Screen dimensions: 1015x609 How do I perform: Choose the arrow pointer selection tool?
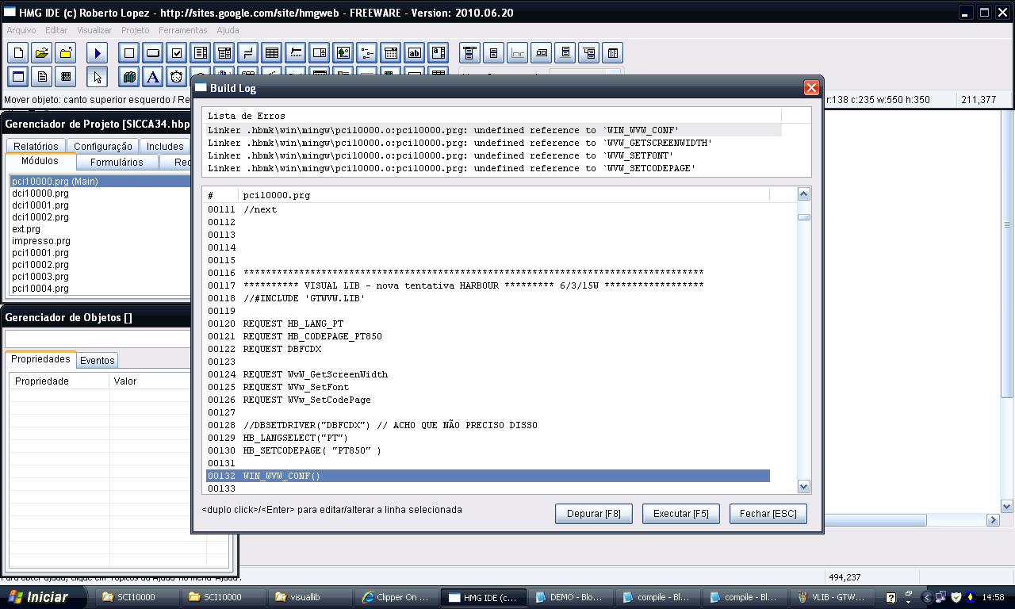[98, 77]
